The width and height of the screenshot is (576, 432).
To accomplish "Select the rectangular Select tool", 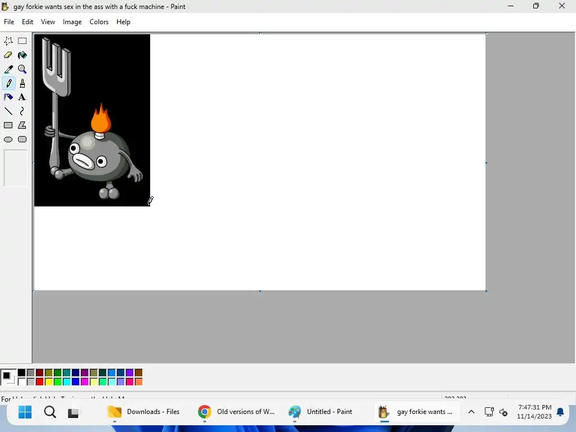I will [22, 40].
